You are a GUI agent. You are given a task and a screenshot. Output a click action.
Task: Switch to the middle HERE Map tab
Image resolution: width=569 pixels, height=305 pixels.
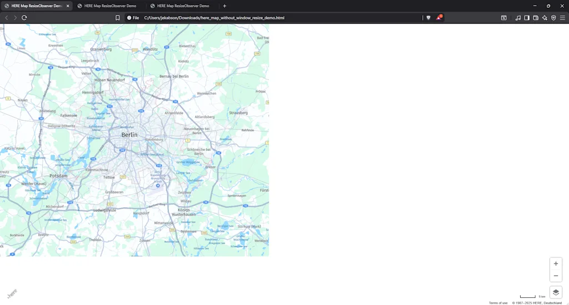pos(109,6)
